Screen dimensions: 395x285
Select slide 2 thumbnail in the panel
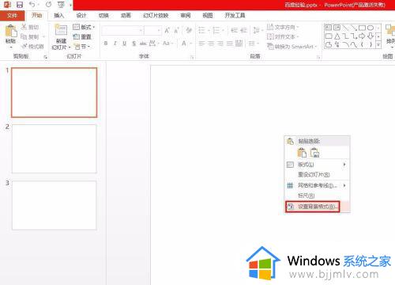coord(54,149)
